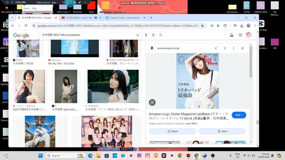Open Chrome extensions puzzle icon
The width and height of the screenshot is (285, 160).
point(225,26)
